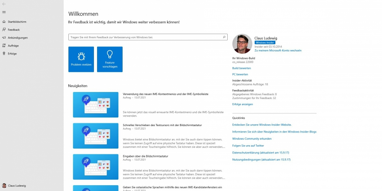Click the Erfolge badge icon
382x191 pixels.
click(x=4, y=53)
